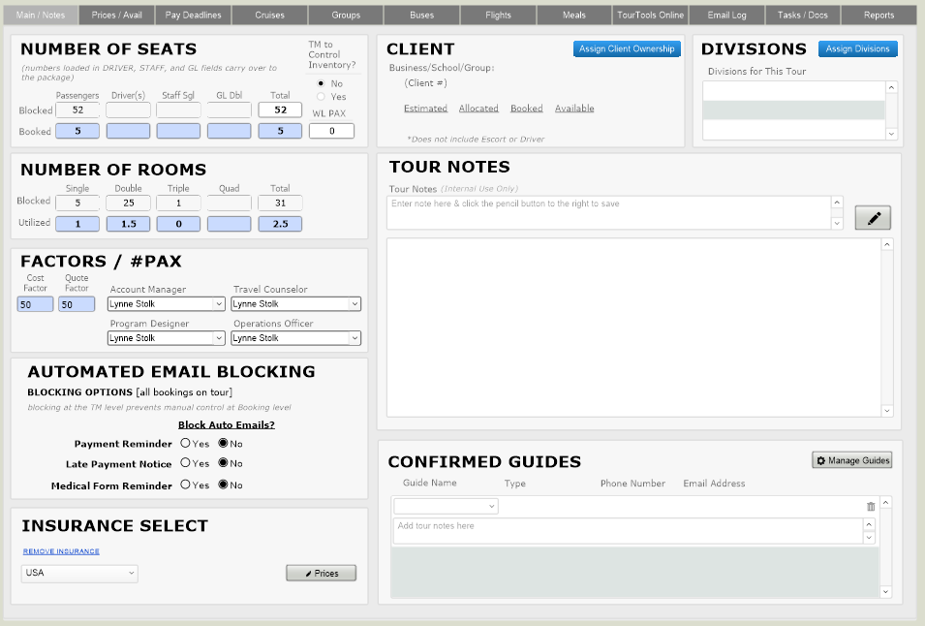This screenshot has height=626, width=925.
Task: Choose Yes for Payment Reminder blocking
Action: coord(185,443)
